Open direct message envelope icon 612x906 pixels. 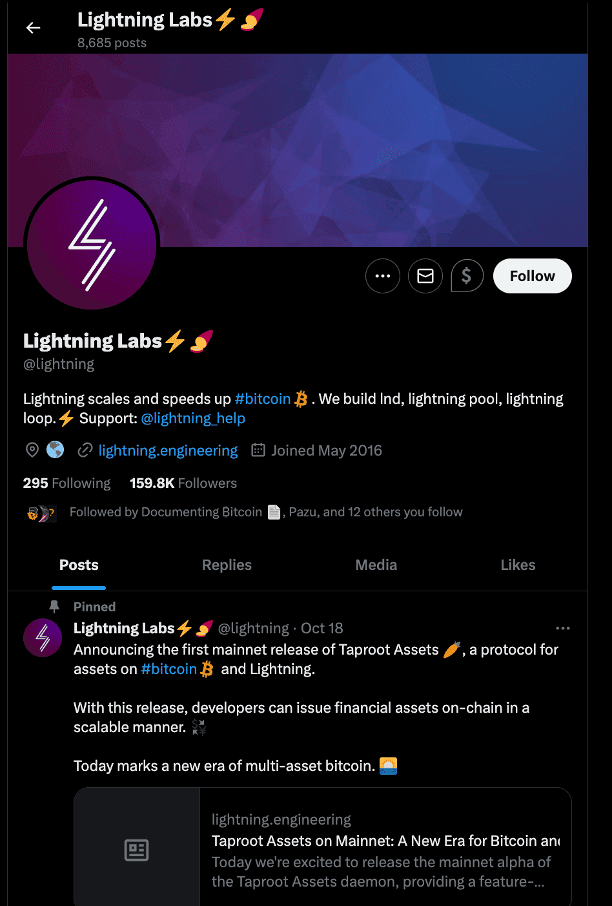pyautogui.click(x=425, y=276)
